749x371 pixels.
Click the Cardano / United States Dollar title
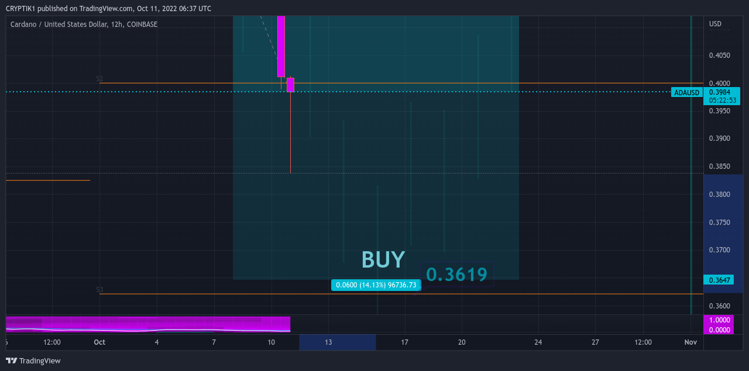[84, 25]
